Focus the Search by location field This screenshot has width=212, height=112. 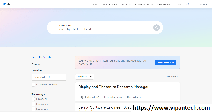[x=49, y=77]
